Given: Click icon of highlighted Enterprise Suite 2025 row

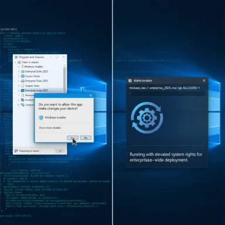Looking at the screenshot, I should (23, 90).
